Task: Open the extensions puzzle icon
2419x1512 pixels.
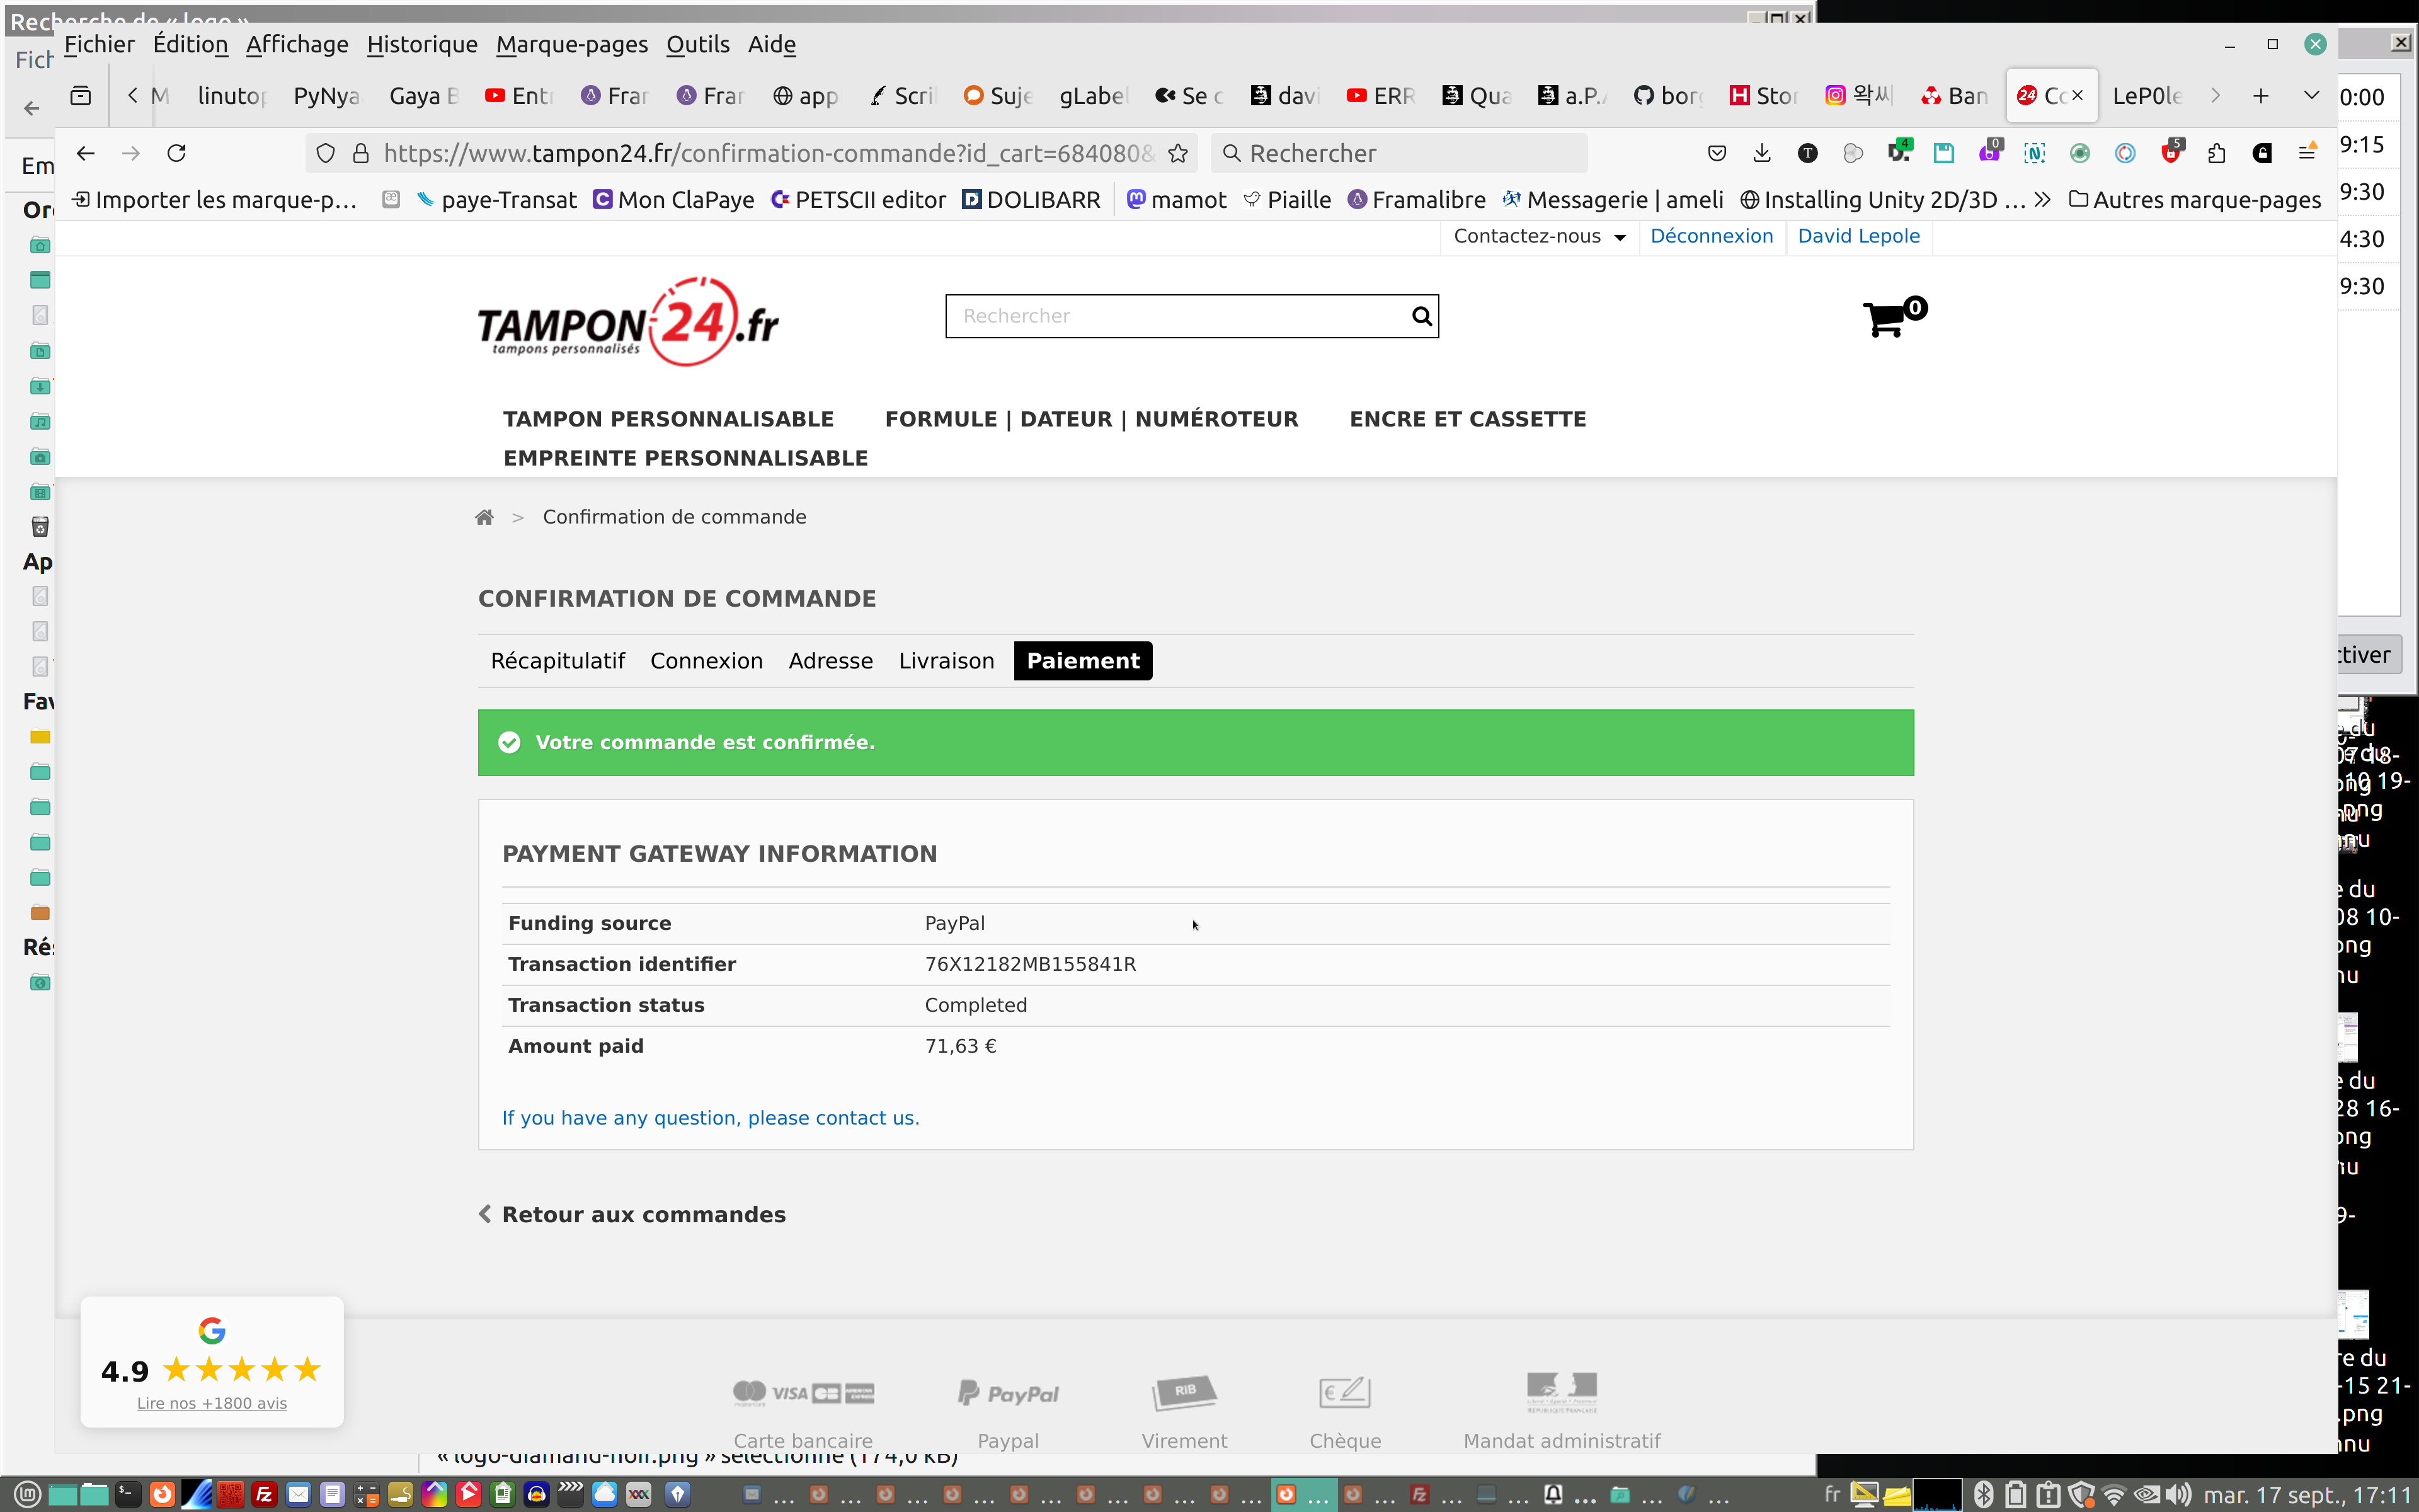Action: (x=2216, y=153)
